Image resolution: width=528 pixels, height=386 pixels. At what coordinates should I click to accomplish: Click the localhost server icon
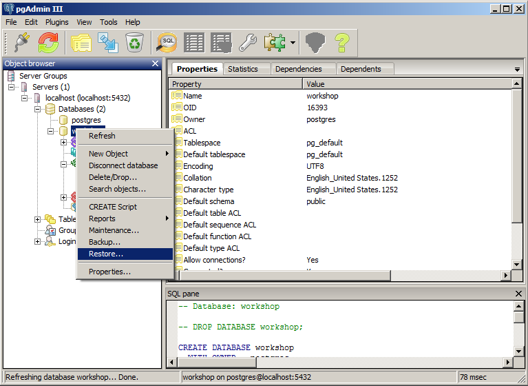coord(37,98)
